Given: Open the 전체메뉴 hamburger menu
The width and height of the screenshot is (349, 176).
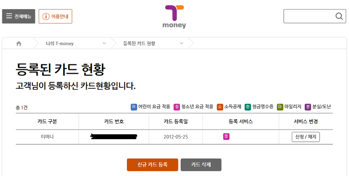Looking at the screenshot, I should 18,16.
